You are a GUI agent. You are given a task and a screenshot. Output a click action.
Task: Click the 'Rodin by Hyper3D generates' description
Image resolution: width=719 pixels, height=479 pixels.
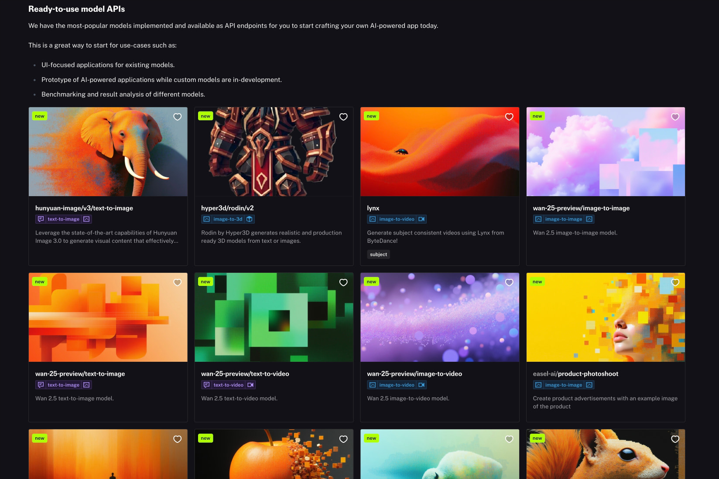pos(271,237)
